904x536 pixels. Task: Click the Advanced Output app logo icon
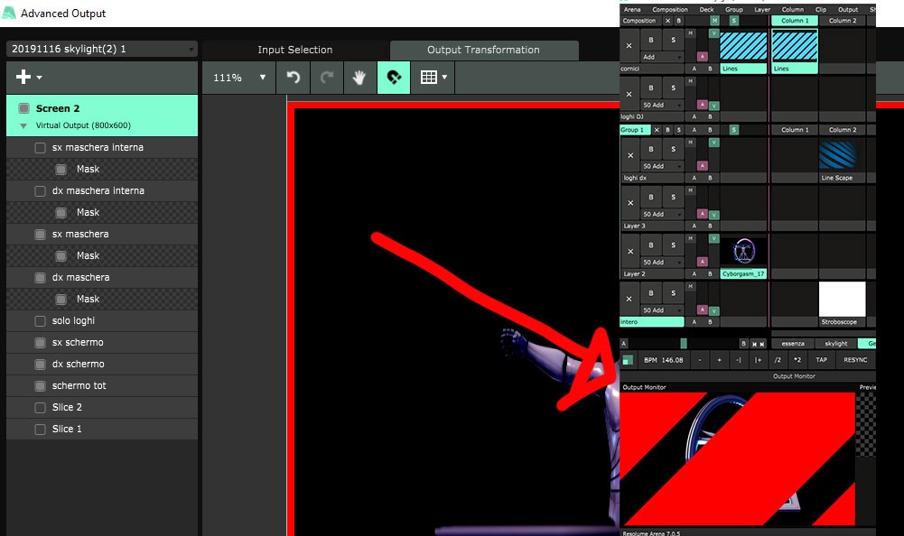pyautogui.click(x=9, y=14)
